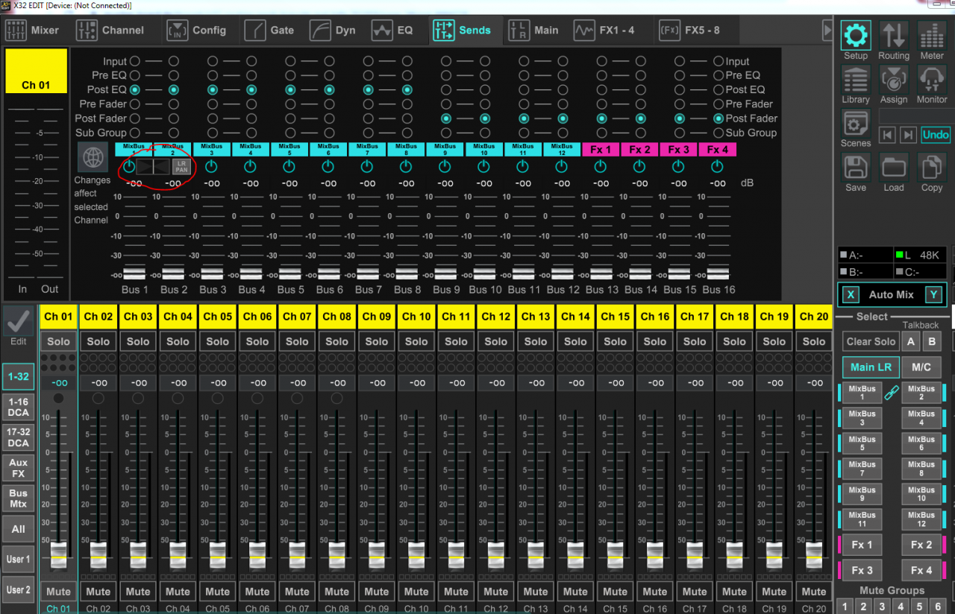Go to previous scene arrow icon
This screenshot has width=955, height=614.
coord(886,135)
